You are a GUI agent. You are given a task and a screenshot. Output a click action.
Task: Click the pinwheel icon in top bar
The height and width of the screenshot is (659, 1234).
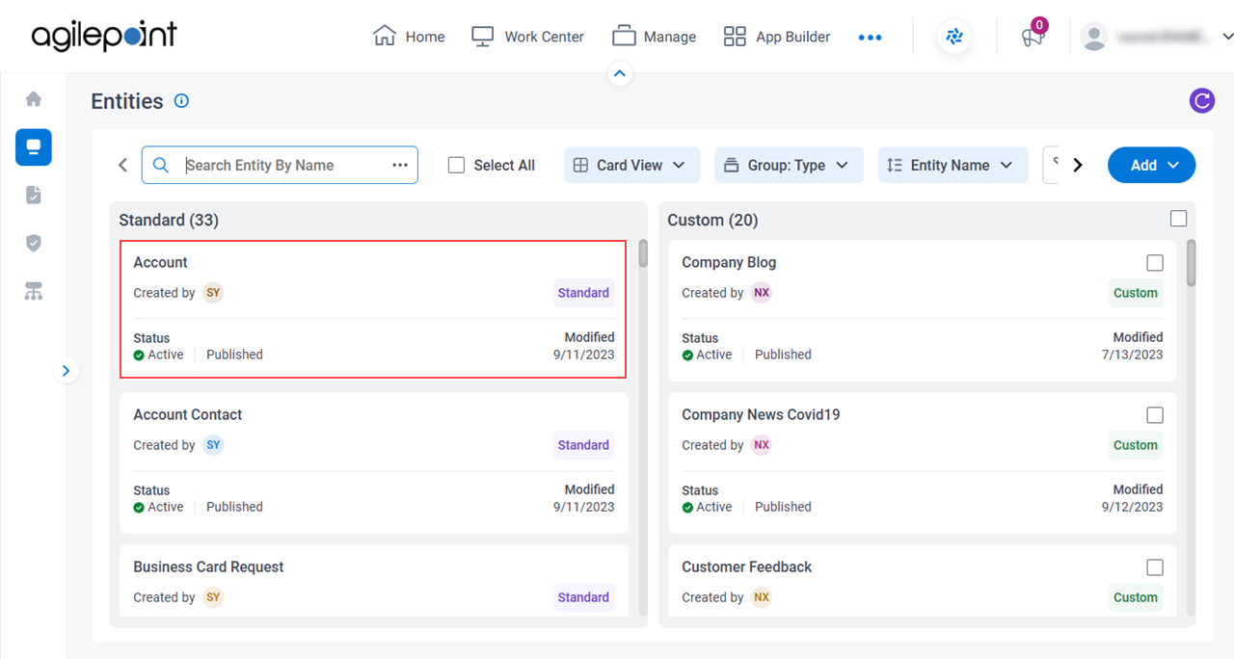(x=954, y=37)
